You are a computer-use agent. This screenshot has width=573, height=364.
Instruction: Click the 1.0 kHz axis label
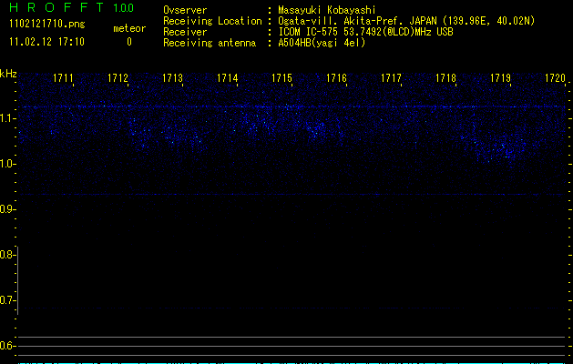coord(7,164)
